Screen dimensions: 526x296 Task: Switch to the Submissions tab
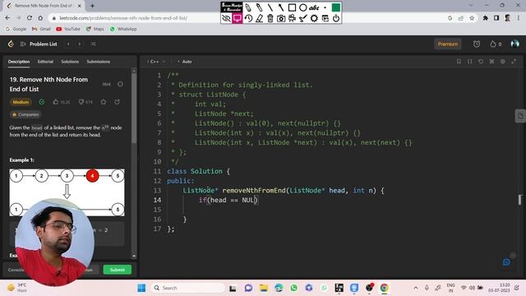point(99,62)
